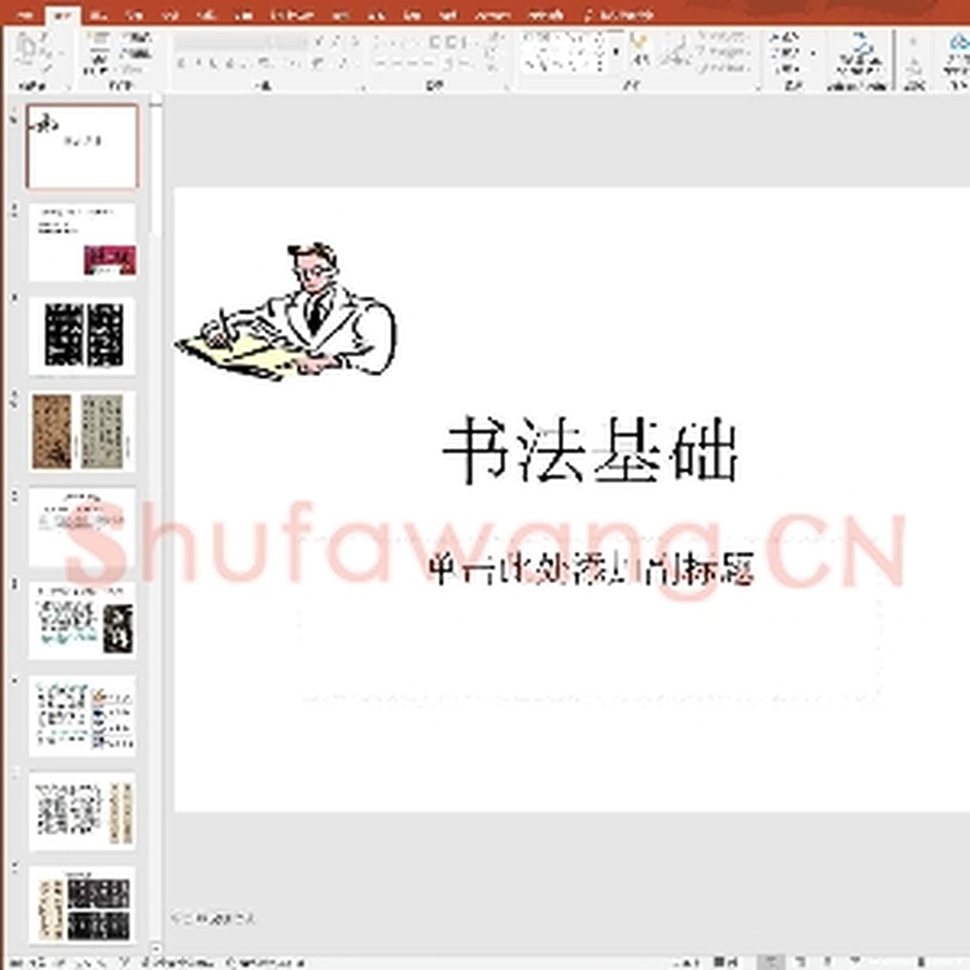Click the Tell Me search box

(x=620, y=14)
